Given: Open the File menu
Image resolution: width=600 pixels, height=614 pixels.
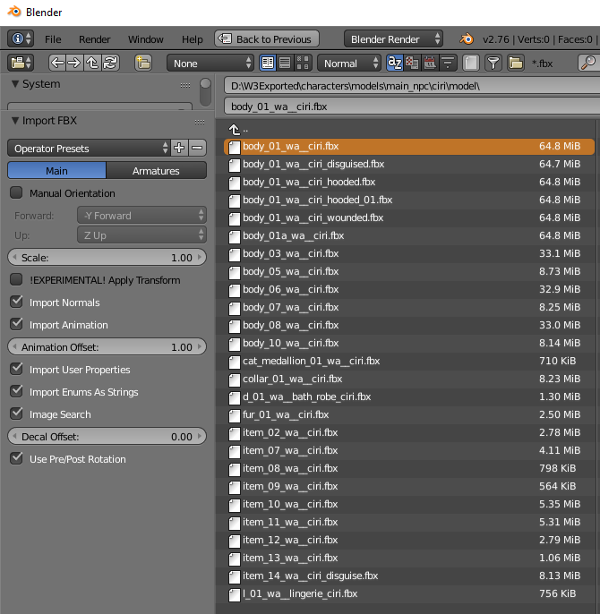Looking at the screenshot, I should (53, 39).
